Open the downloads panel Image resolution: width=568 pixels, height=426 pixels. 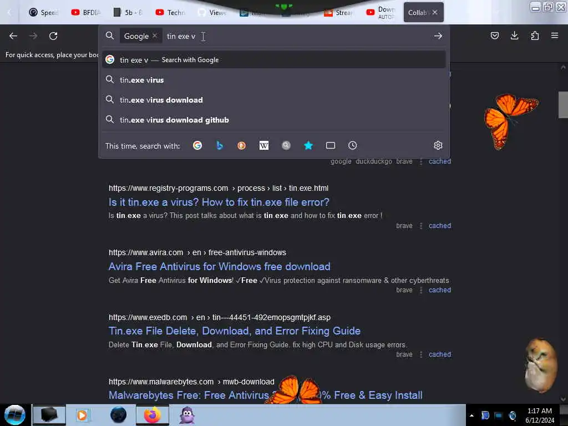[514, 35]
